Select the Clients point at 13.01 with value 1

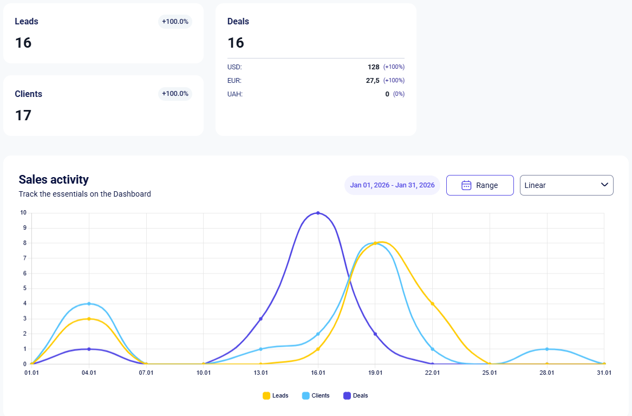(x=261, y=349)
